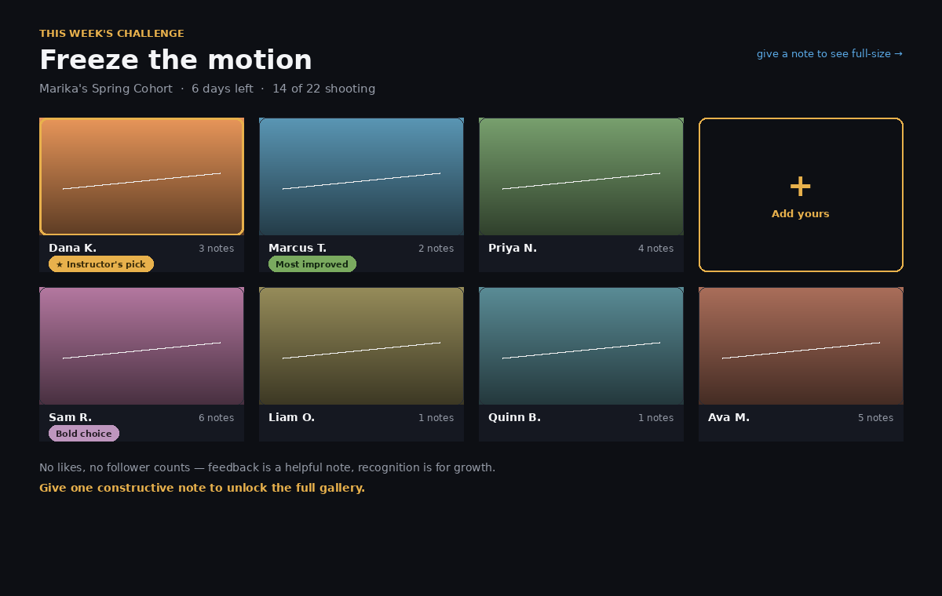View Dana K.'s 3 notes
Viewport: 942px width, 596px height.
click(x=216, y=249)
